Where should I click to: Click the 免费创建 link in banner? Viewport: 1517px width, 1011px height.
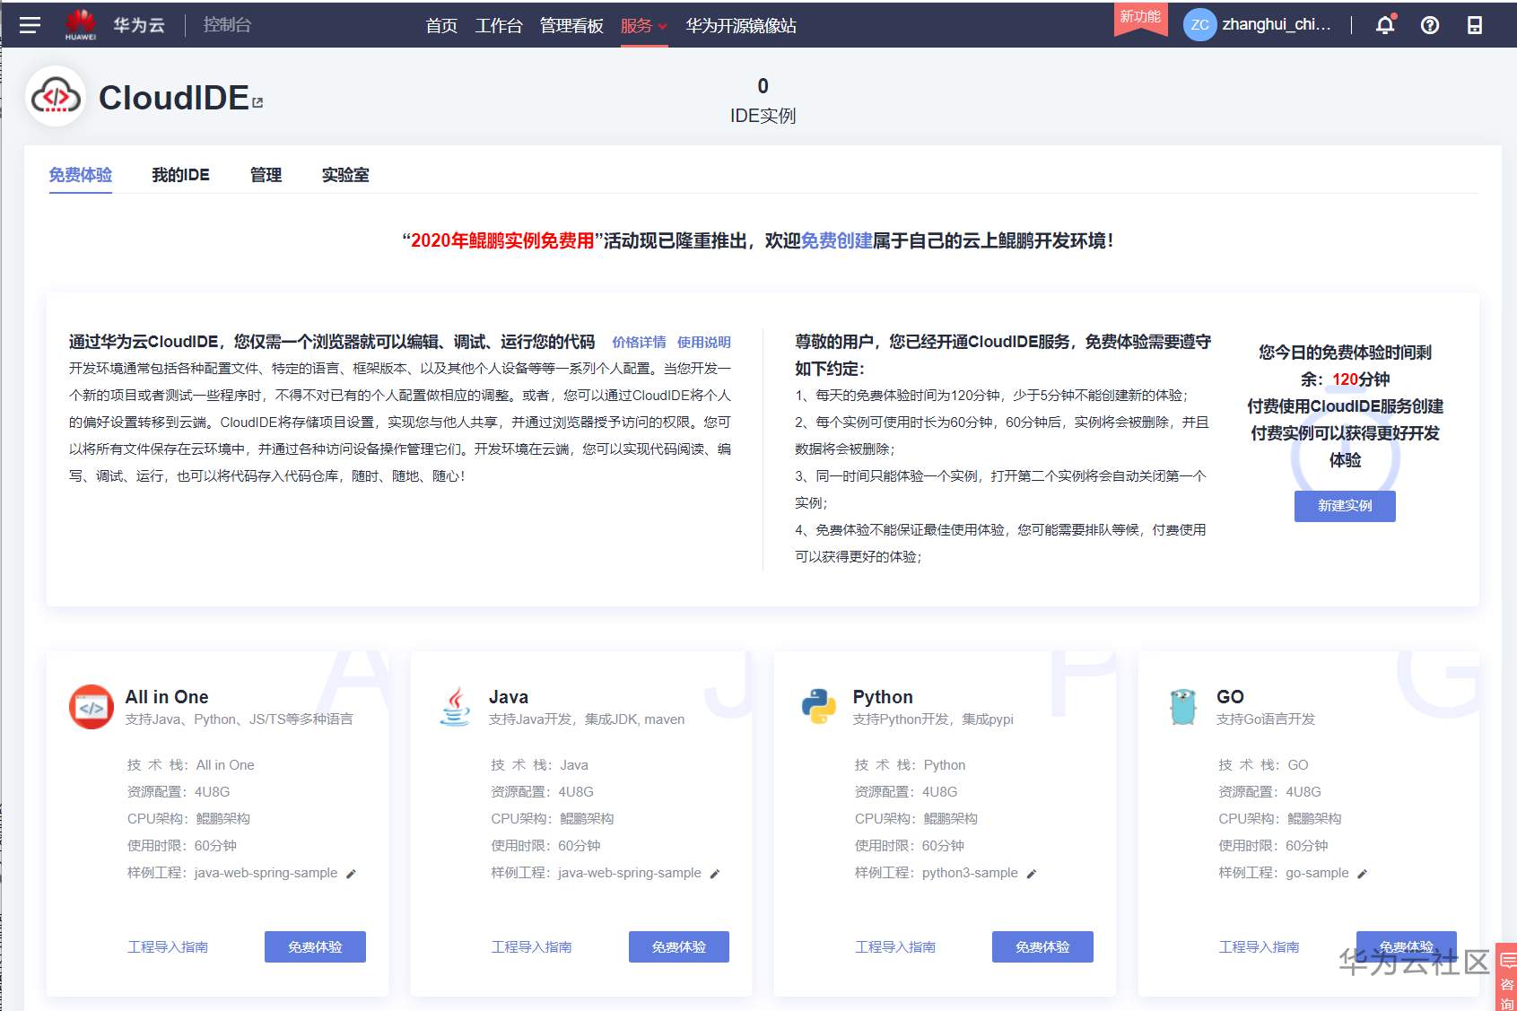tap(836, 240)
